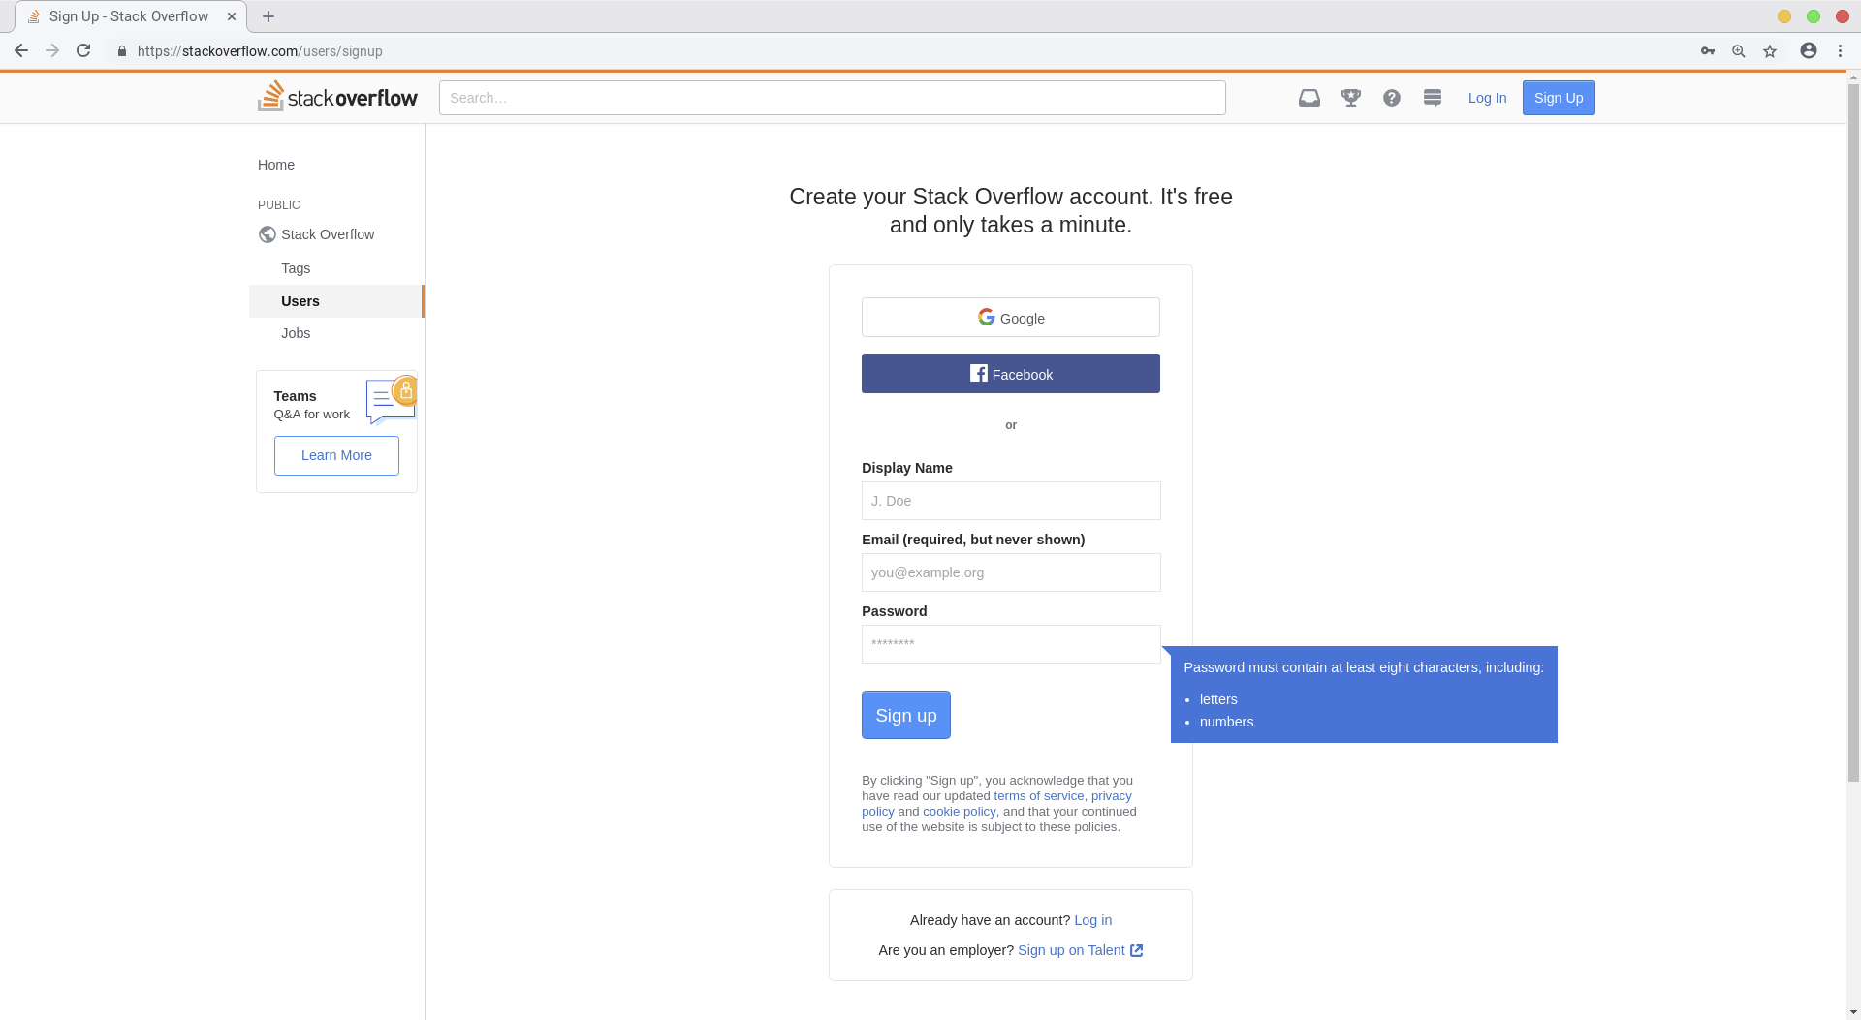Open the cookie policy link

(x=959, y=812)
